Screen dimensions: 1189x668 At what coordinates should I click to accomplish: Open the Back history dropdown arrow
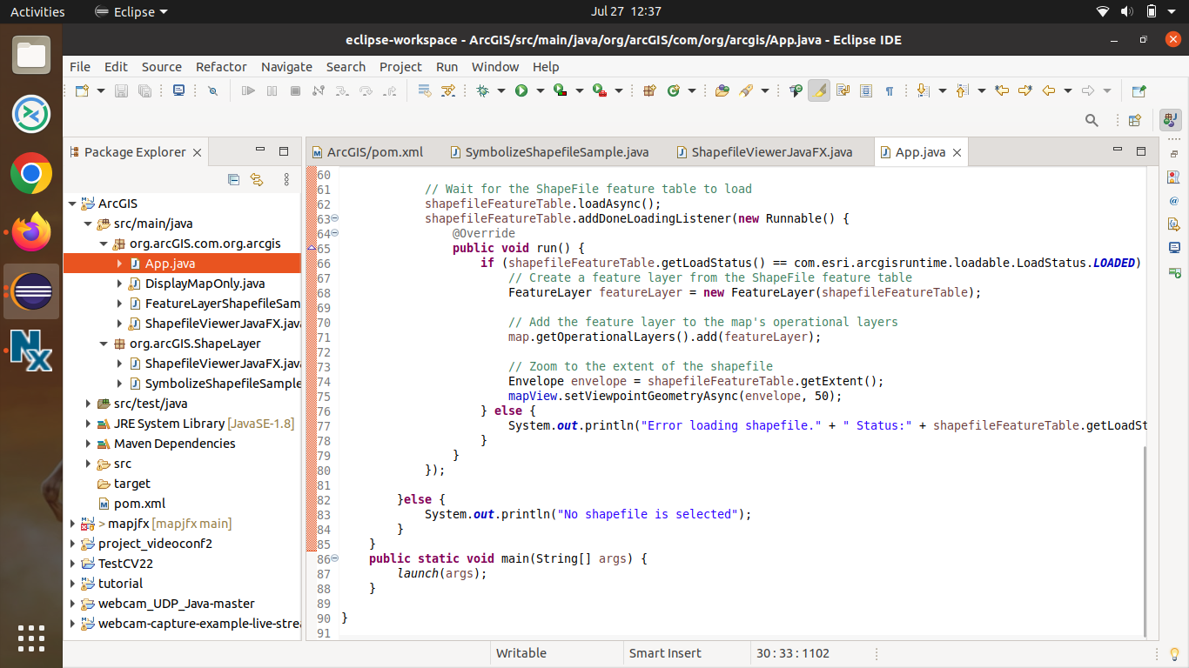(x=1068, y=90)
